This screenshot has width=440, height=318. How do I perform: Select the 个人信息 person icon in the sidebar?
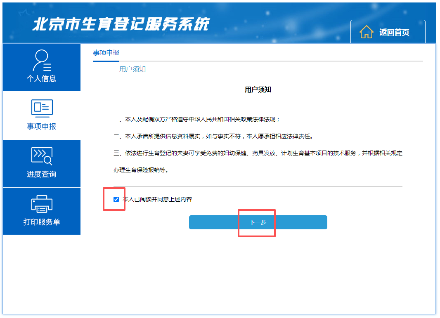tap(41, 59)
